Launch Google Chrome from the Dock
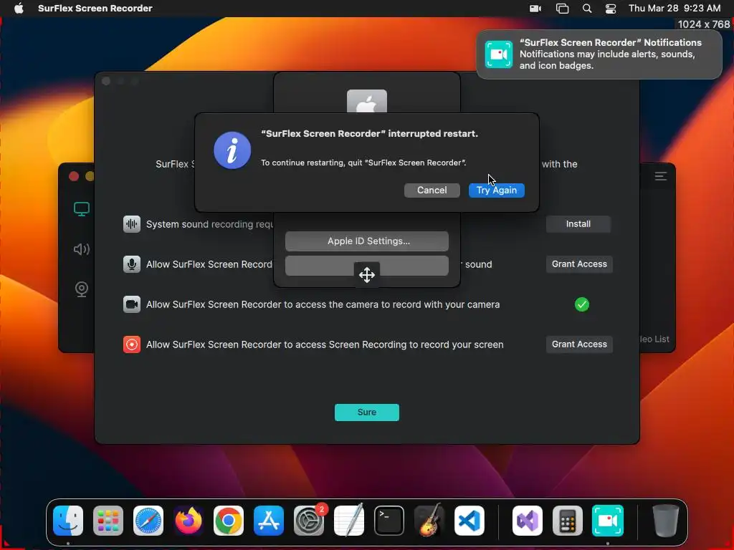 click(x=229, y=521)
